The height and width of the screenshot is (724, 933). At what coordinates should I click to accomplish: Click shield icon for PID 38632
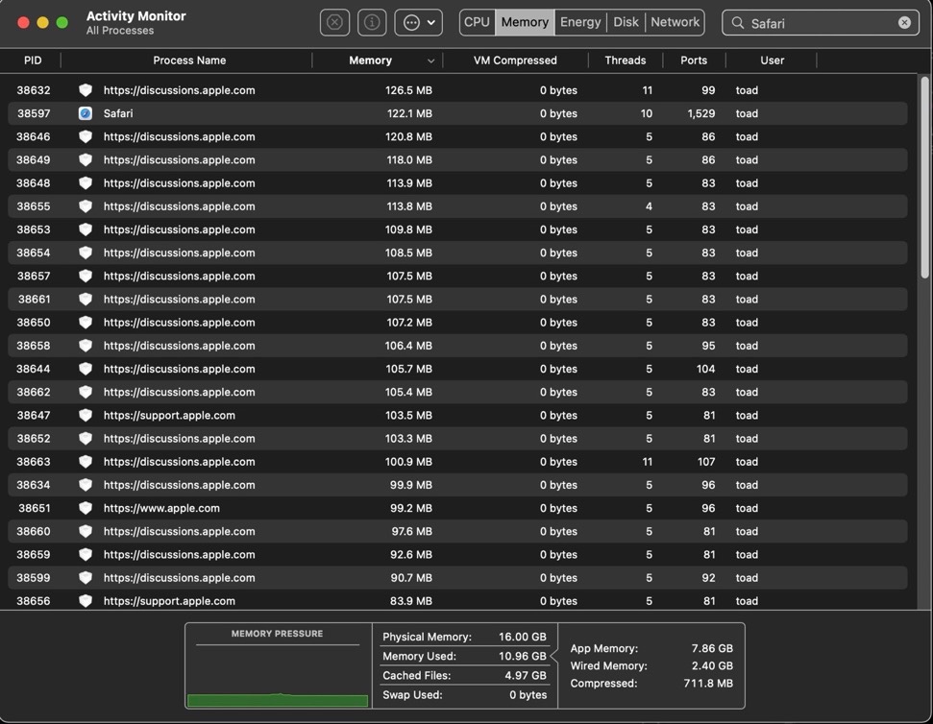click(86, 89)
